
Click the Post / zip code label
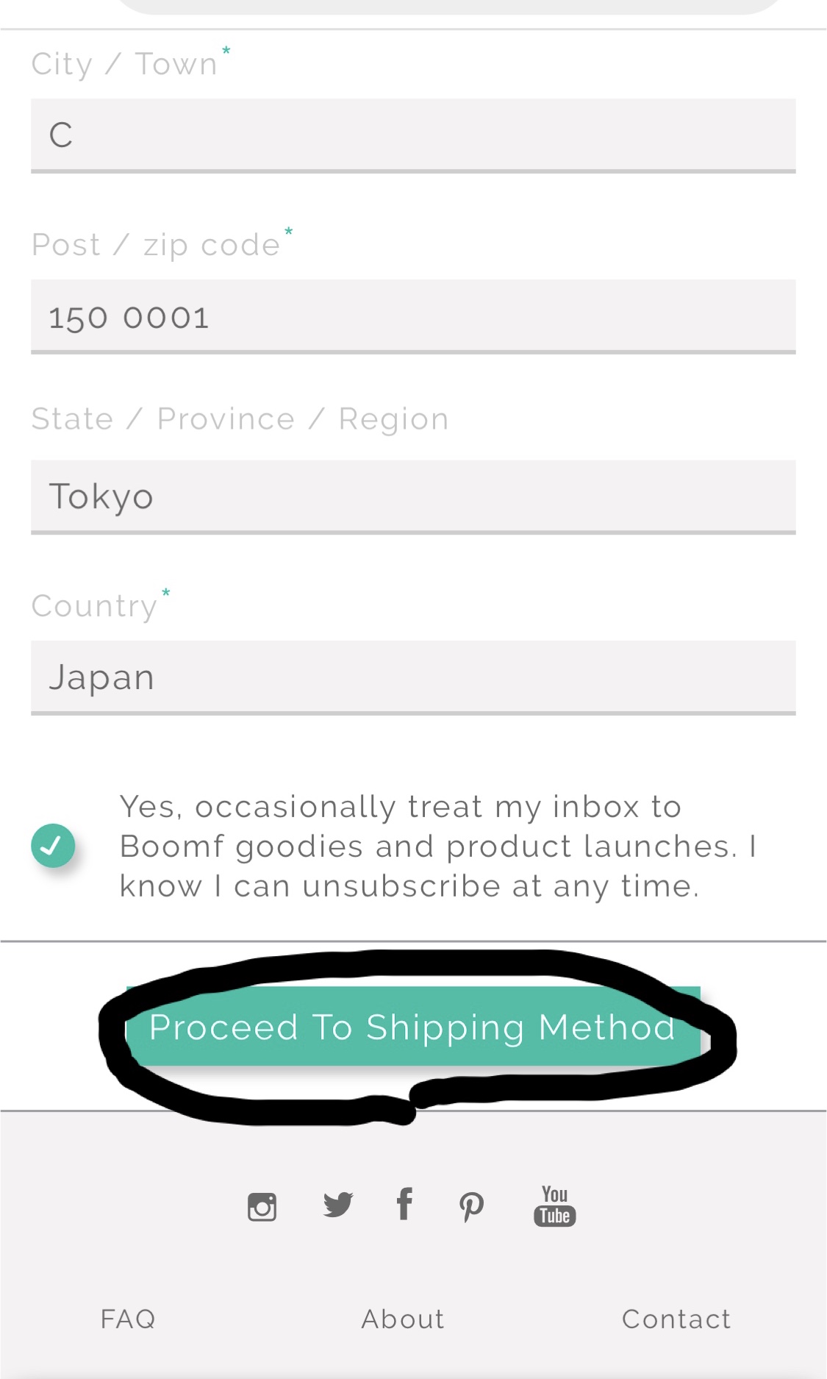pos(156,245)
